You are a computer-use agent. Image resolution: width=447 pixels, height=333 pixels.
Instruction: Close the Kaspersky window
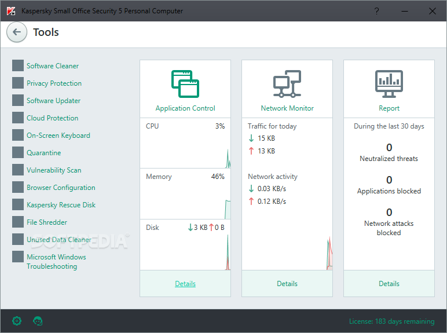click(x=432, y=11)
